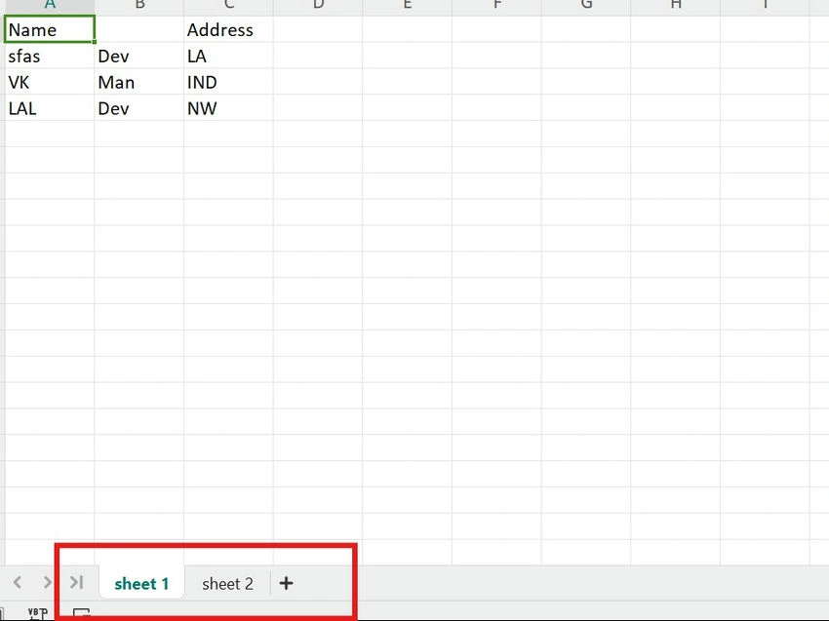Click the Dev cell in sfas row
The width and height of the screenshot is (829, 621).
[139, 56]
